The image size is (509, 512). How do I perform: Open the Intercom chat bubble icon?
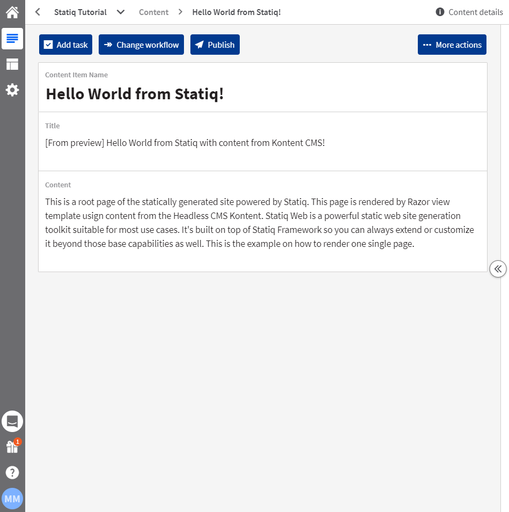tap(12, 421)
